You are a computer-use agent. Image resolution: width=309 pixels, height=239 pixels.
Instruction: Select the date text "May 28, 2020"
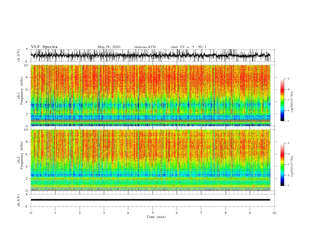109,47
